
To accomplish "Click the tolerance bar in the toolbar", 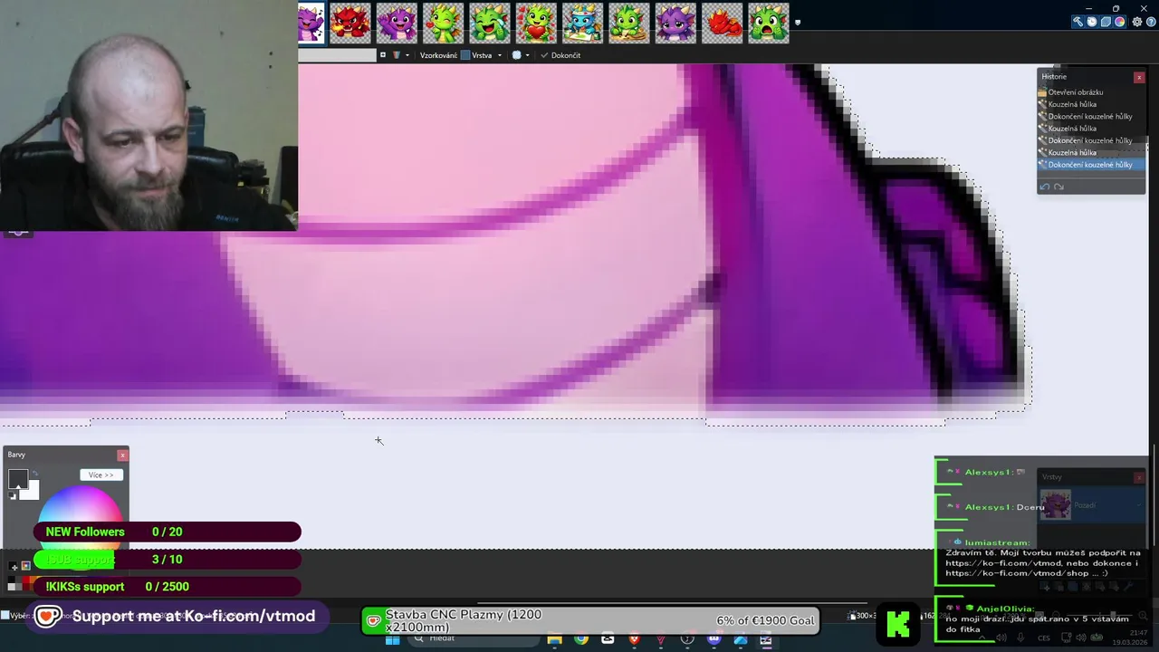I will click(337, 55).
